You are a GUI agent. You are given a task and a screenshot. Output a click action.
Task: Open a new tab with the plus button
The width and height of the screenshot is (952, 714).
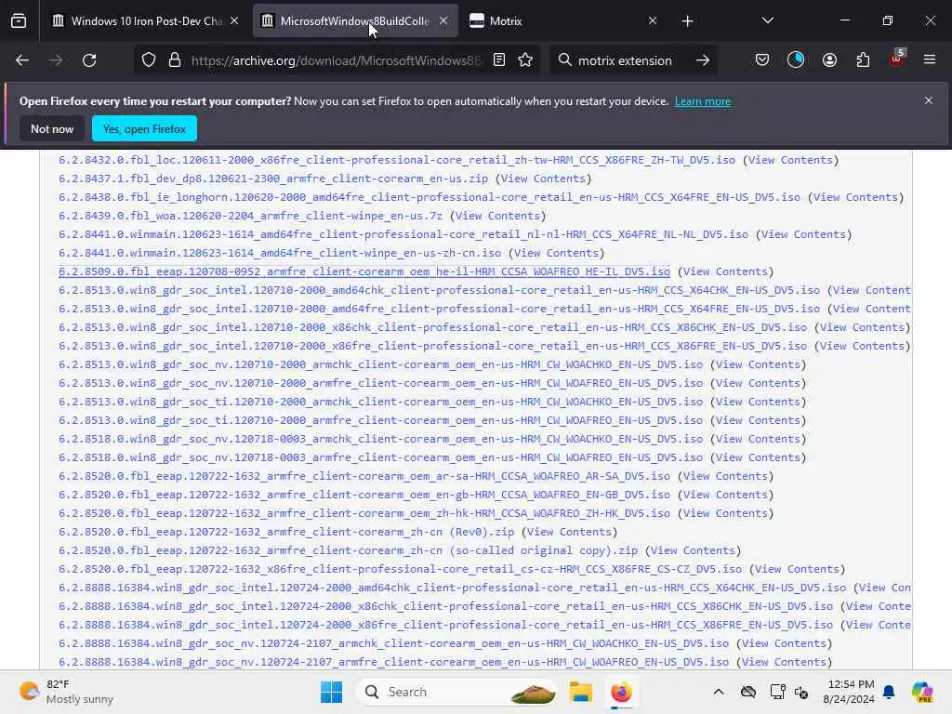[x=687, y=21]
